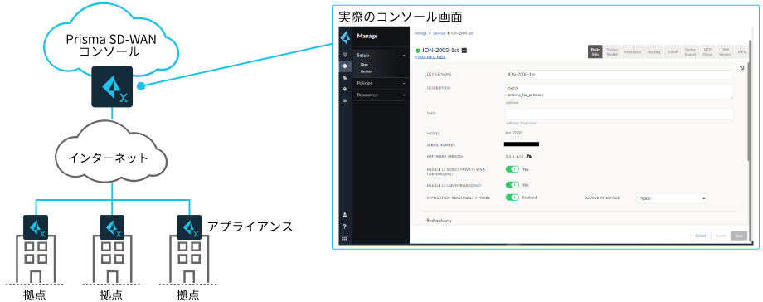This screenshot has width=763, height=302.
Task: Switch to the Basic Info tab
Action: tap(595, 51)
